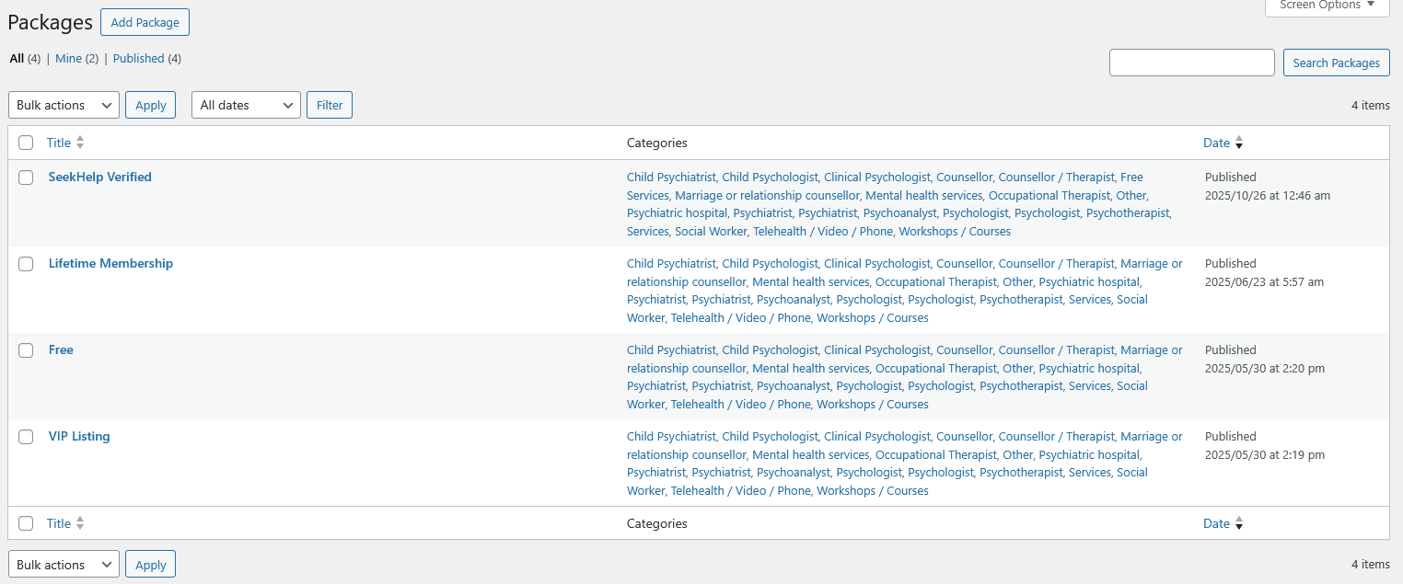Switch to the Mine packages view
The image size is (1403, 584).
click(x=68, y=58)
